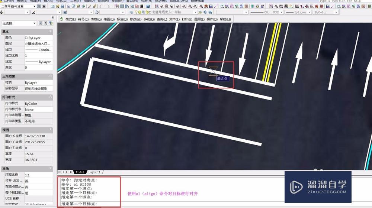The image size is (372, 208).
Task: Open the linetype dropdown in the properties toolbar
Action: (x=266, y=12)
